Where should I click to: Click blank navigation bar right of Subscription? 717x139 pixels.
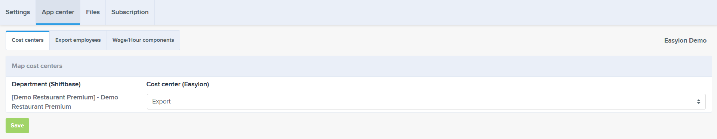pyautogui.click(x=436, y=12)
